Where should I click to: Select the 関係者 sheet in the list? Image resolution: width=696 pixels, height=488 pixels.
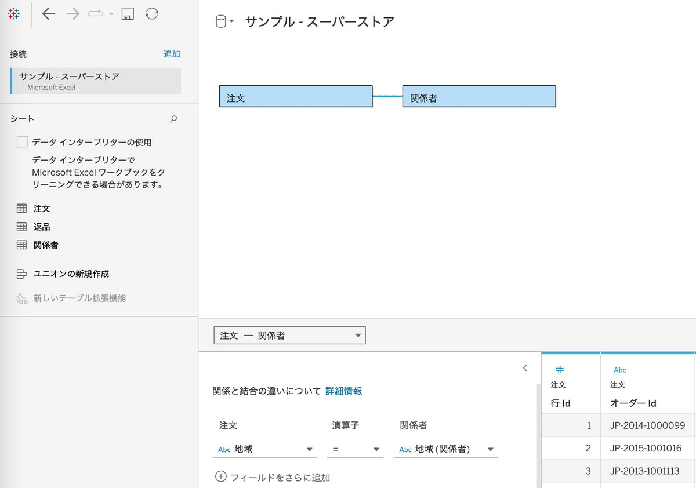[46, 245]
